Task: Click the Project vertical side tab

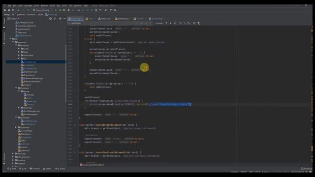Action: click(x=4, y=23)
